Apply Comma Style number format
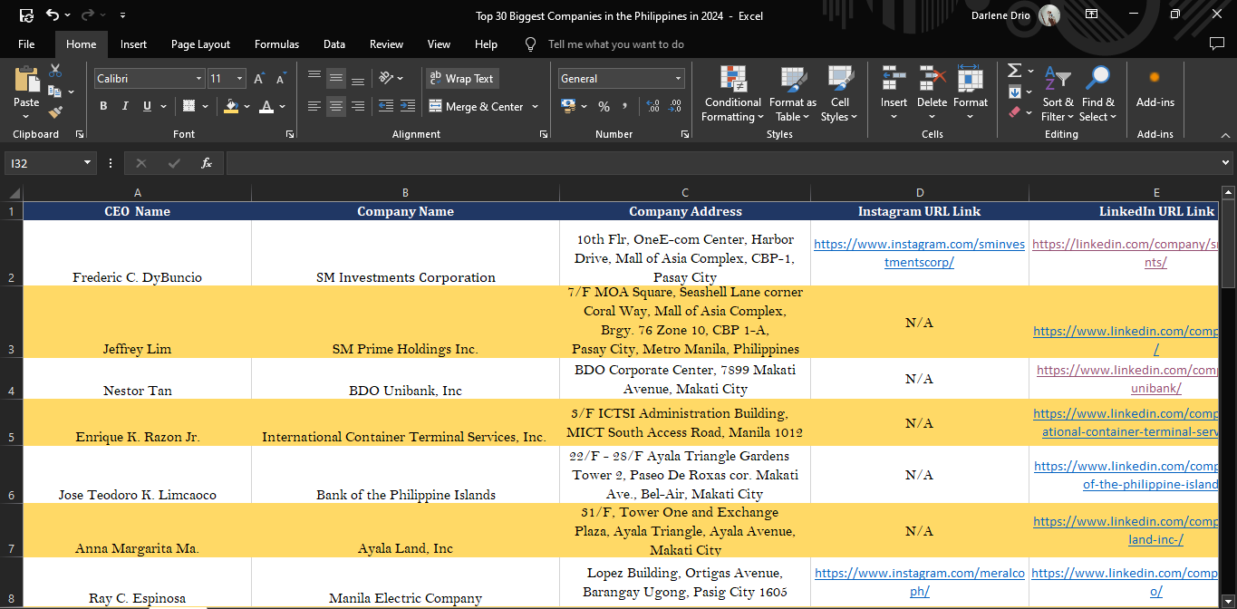 [x=625, y=106]
